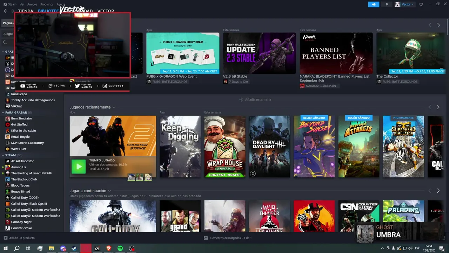Viewport: 449px width, 253px height.
Task: Open NARAKA: BLADEPOINT Banned Players List news
Action: (x=336, y=53)
